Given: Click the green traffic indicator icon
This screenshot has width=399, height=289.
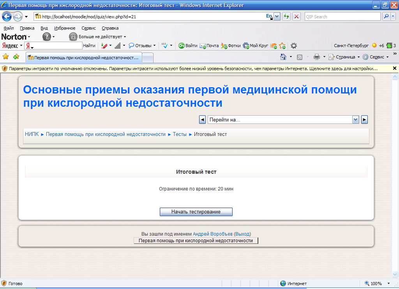Looking at the screenshot, I should click(389, 46).
